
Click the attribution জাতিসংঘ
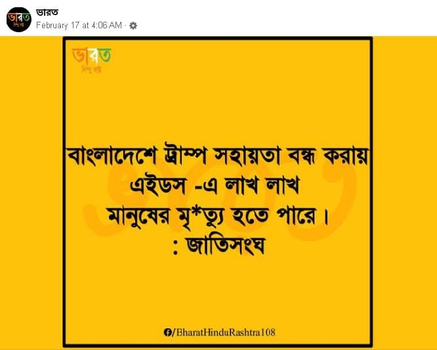coord(225,246)
